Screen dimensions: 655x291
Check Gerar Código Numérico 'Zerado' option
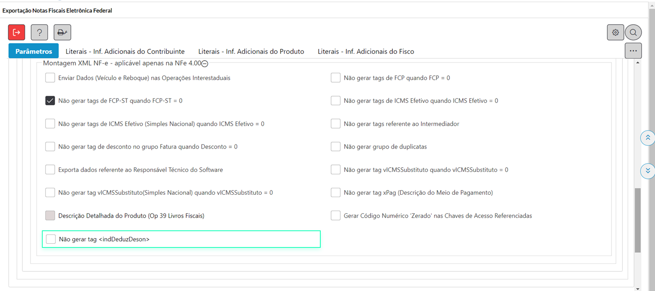(335, 216)
